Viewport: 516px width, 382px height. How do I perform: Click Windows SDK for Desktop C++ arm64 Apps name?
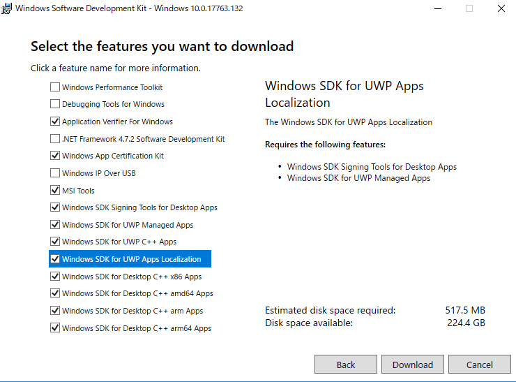pyautogui.click(x=137, y=328)
